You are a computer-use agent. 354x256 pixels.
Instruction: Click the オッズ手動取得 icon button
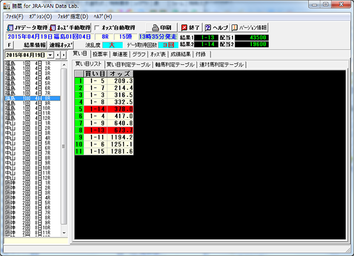point(70,28)
